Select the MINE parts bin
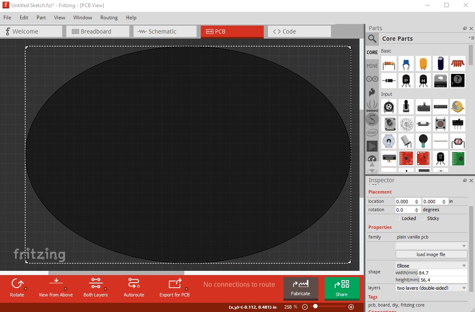The image size is (475, 312). (x=372, y=66)
